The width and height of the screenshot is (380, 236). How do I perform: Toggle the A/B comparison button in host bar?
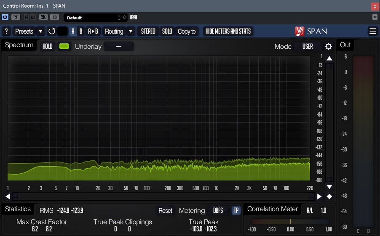click(x=44, y=17)
